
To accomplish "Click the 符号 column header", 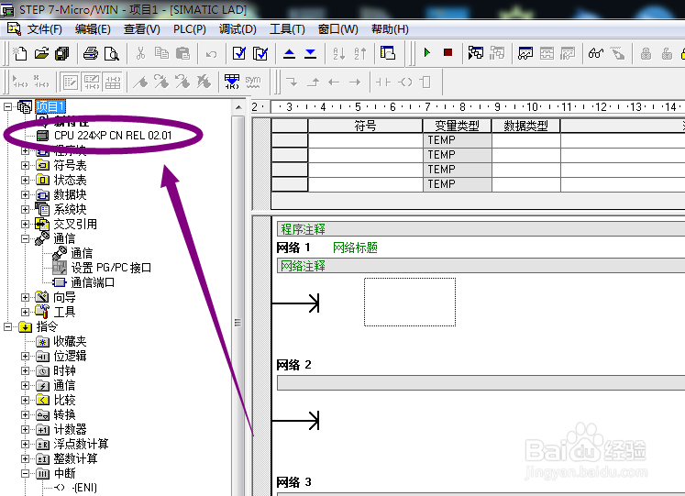I will (x=365, y=126).
